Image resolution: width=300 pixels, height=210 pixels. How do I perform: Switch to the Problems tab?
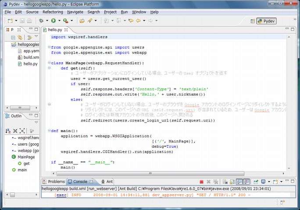pos(53,182)
